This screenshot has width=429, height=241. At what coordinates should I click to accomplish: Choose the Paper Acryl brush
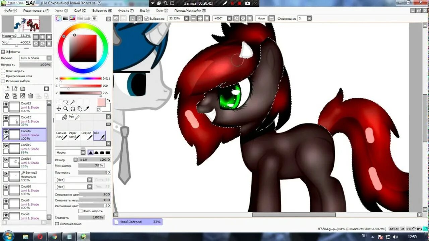(74, 135)
